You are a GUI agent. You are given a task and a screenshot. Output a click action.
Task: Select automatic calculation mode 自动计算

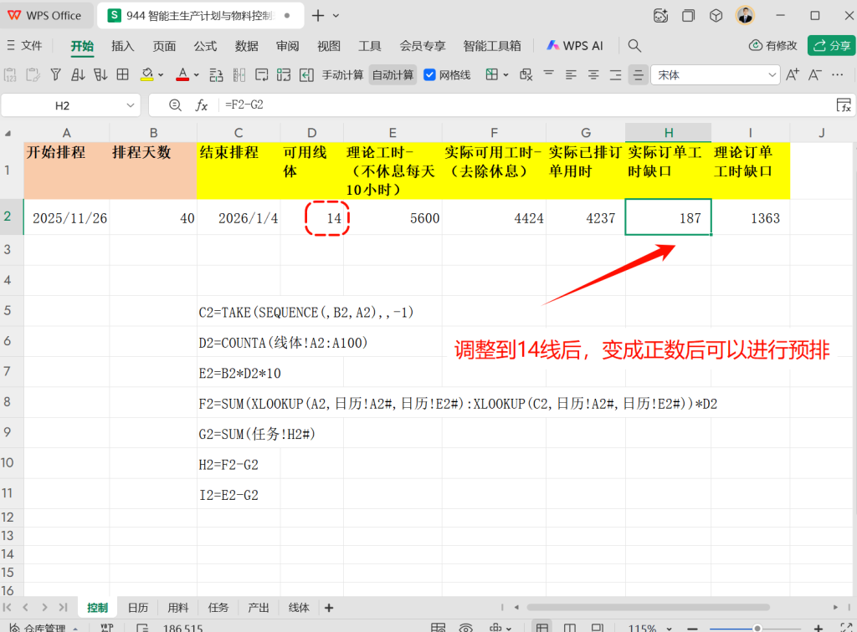pos(393,74)
